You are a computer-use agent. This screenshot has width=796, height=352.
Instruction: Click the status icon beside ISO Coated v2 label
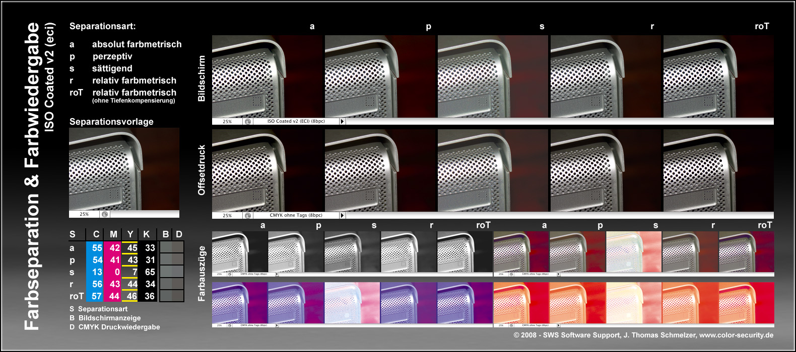(x=248, y=121)
